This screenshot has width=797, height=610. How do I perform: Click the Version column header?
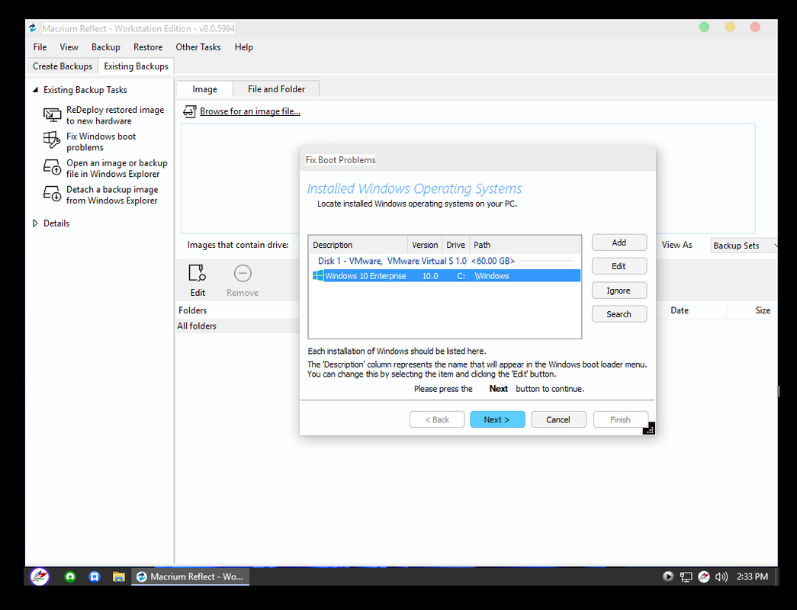(x=425, y=245)
